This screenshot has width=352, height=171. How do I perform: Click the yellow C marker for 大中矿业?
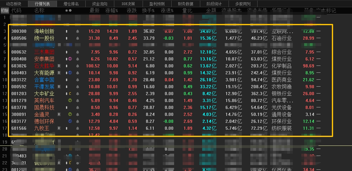pyautogui.click(x=70, y=94)
